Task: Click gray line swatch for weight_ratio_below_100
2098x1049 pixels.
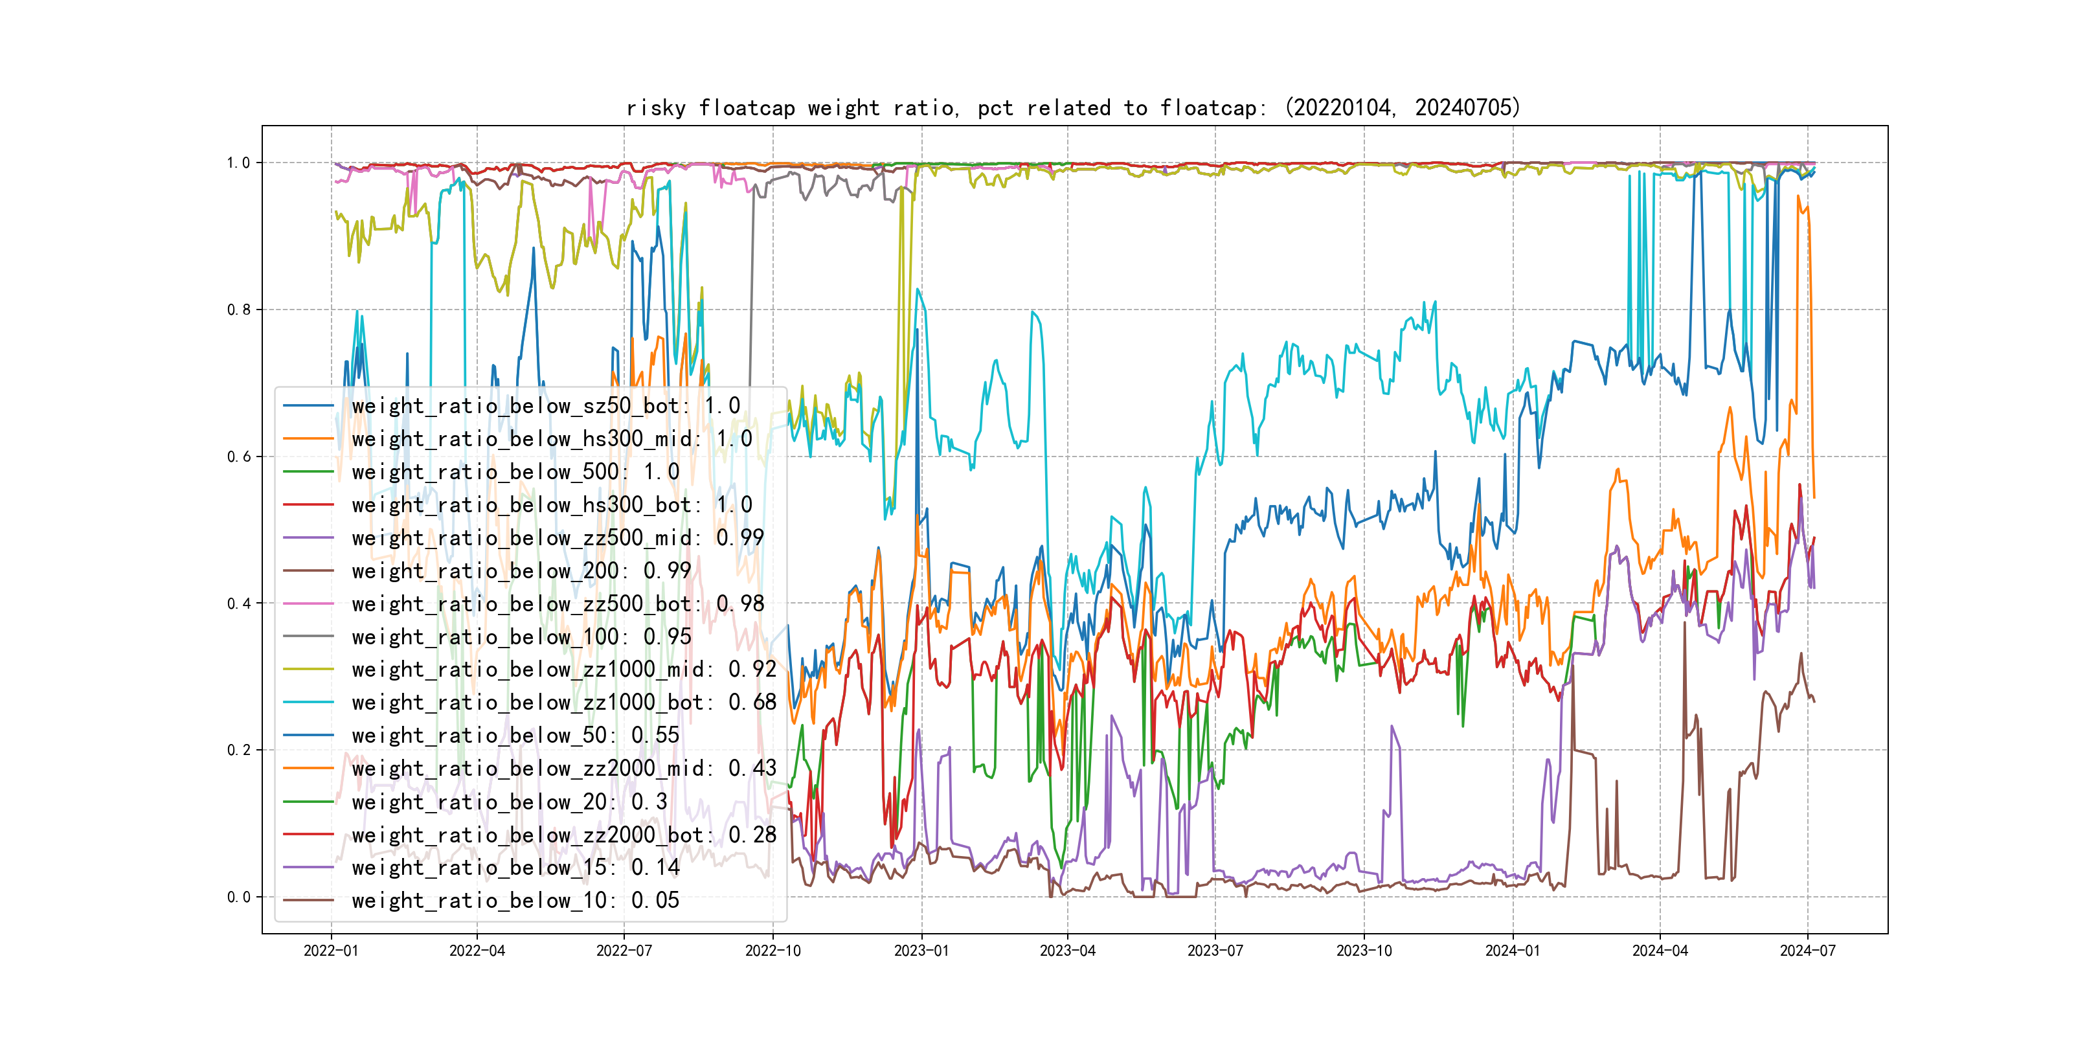Action: [x=308, y=637]
